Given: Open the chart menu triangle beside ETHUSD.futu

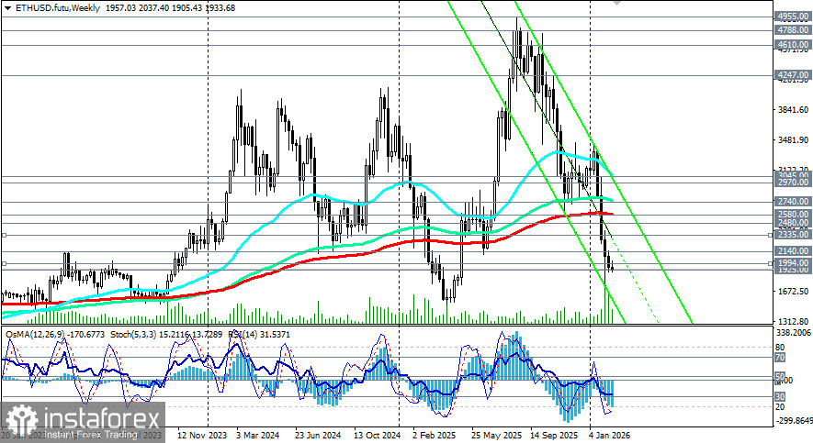Looking at the screenshot, I should (x=7, y=7).
